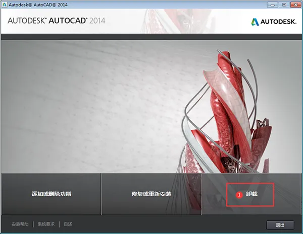Click the Autodesk logo at top right
The height and width of the screenshot is (234, 303).
[274, 22]
